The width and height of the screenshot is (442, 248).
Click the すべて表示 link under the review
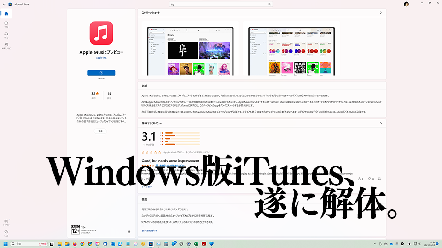click(147, 187)
